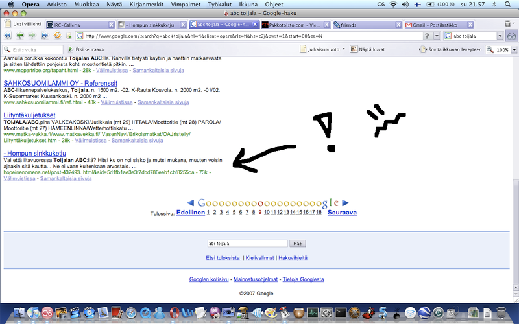Open the SÄHKÖSUOMILAMMI OY - Referenssit result
Screen dimensions: 519x324
[60, 83]
